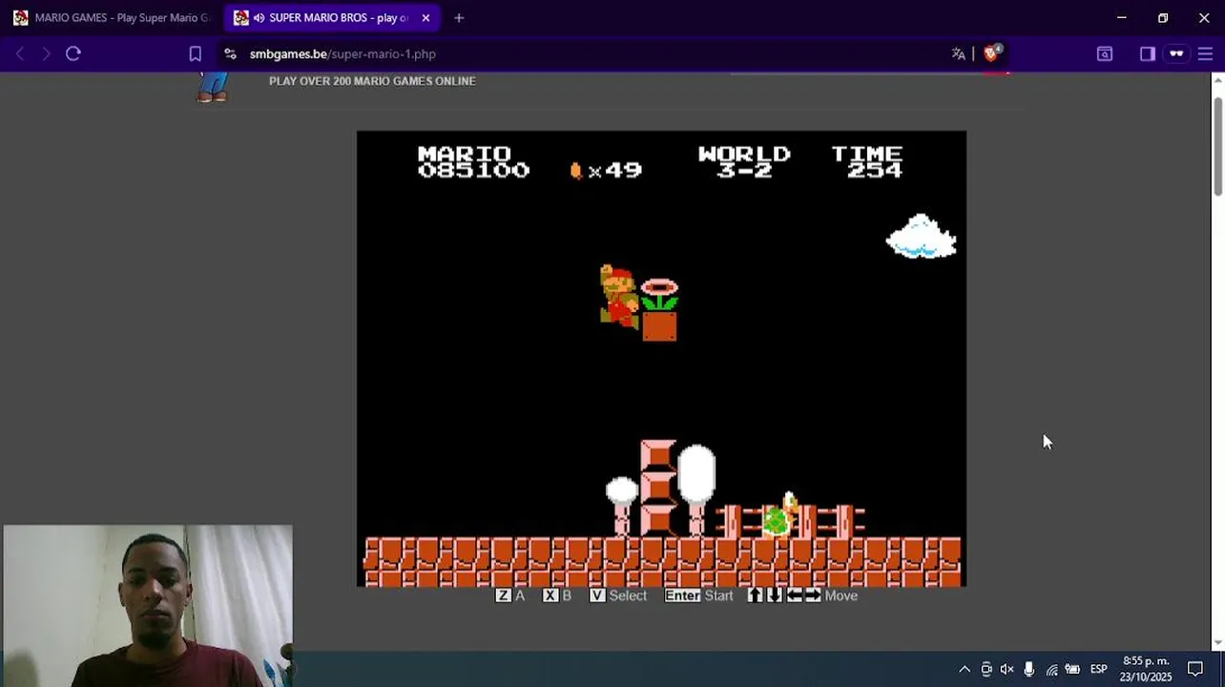This screenshot has height=687, width=1225.
Task: Toggle the browser sidebar panel icon
Action: coord(1147,54)
